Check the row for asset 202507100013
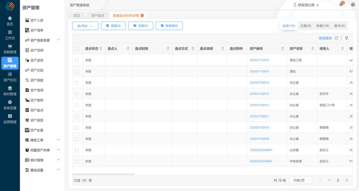Image resolution: width=359 pixels, height=191 pixels. (77, 94)
